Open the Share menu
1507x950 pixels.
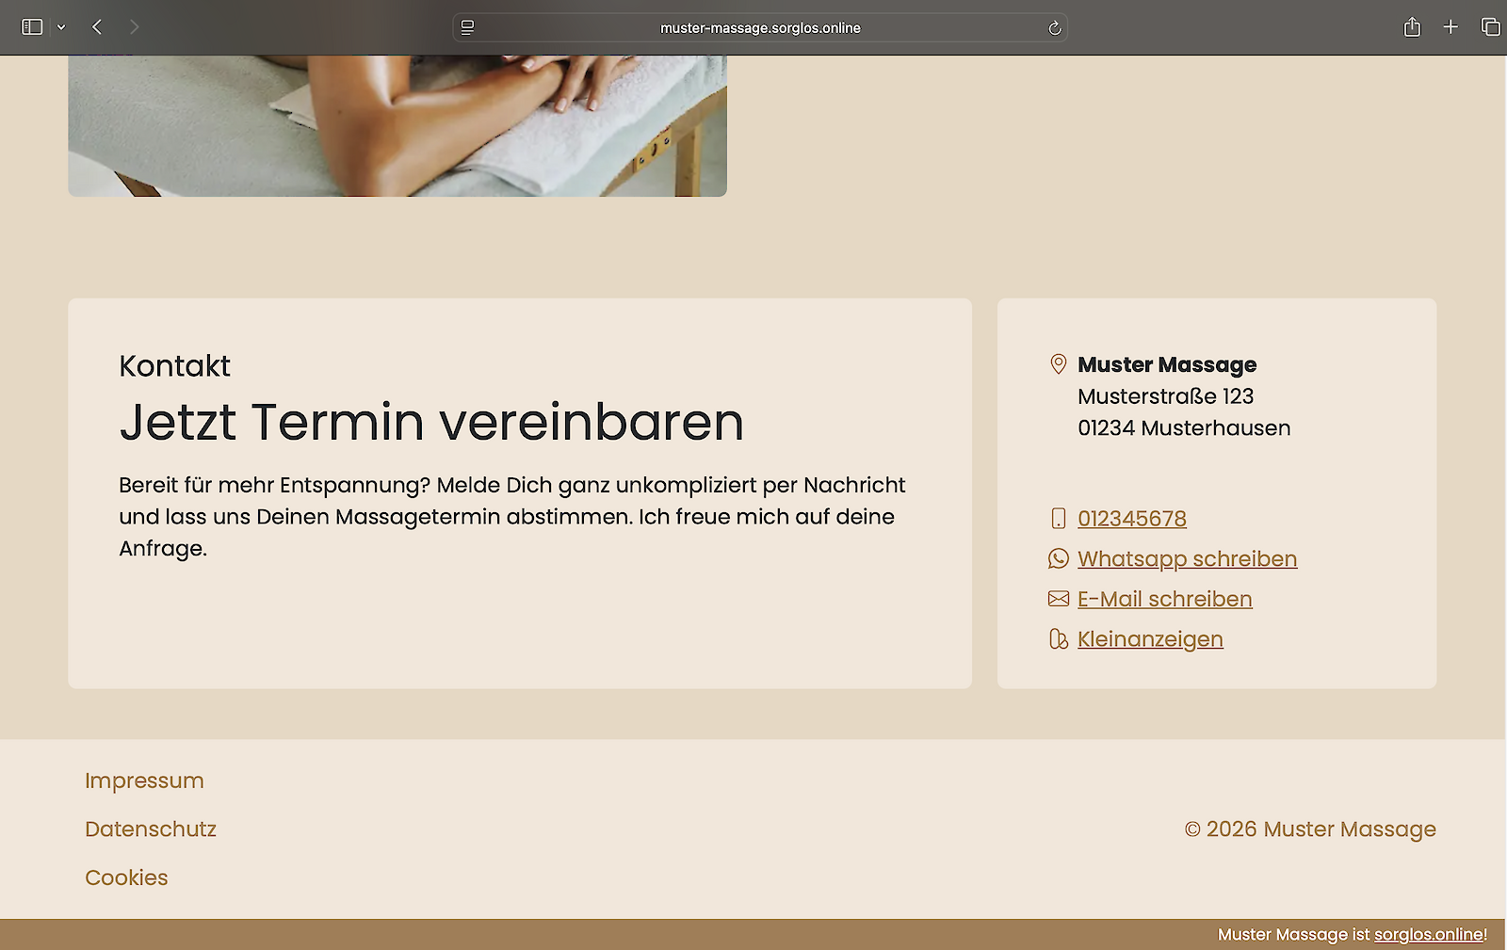(x=1411, y=27)
